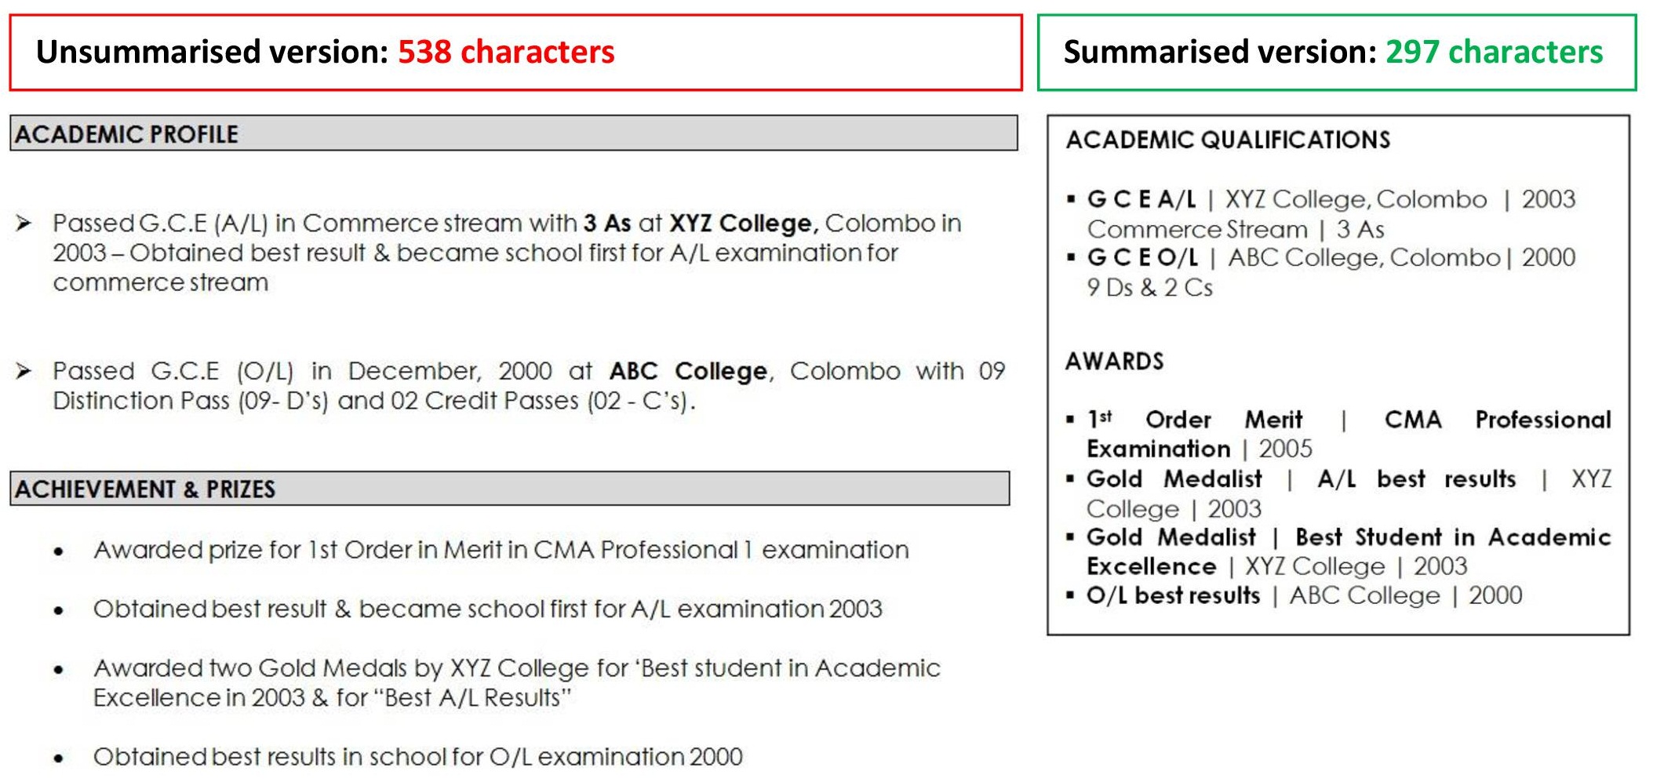Select the ACHIEVEMENT & PRIZES section header bar

pyautogui.click(x=509, y=489)
